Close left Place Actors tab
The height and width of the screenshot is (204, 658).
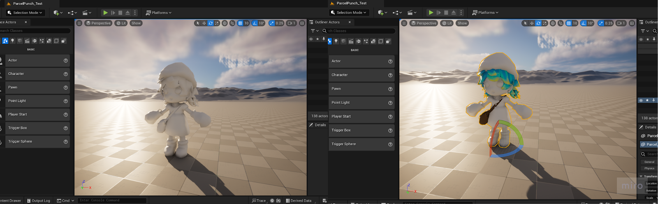pyautogui.click(x=26, y=22)
